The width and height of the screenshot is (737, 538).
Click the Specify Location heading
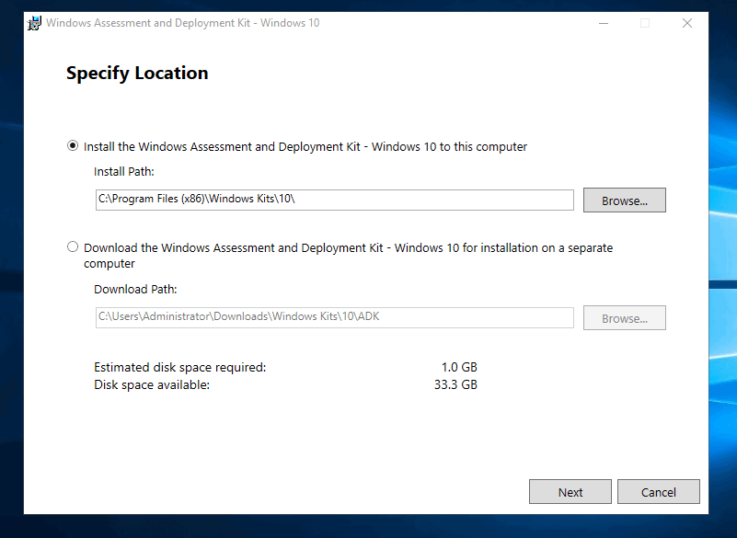pyautogui.click(x=136, y=73)
